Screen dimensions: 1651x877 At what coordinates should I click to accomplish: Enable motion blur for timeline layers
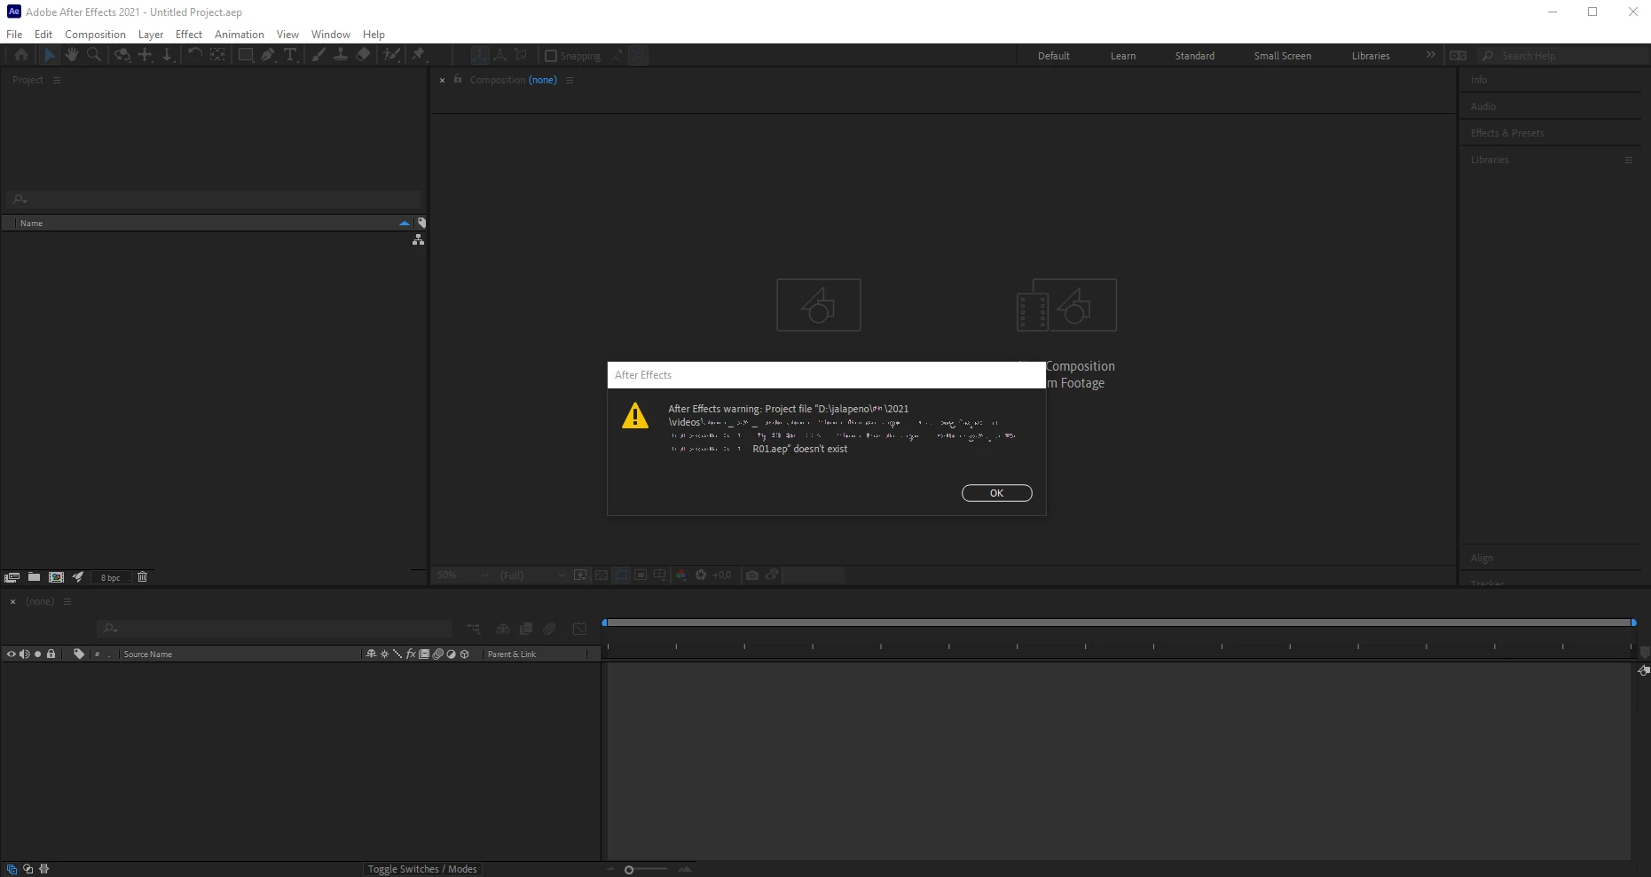tap(549, 629)
